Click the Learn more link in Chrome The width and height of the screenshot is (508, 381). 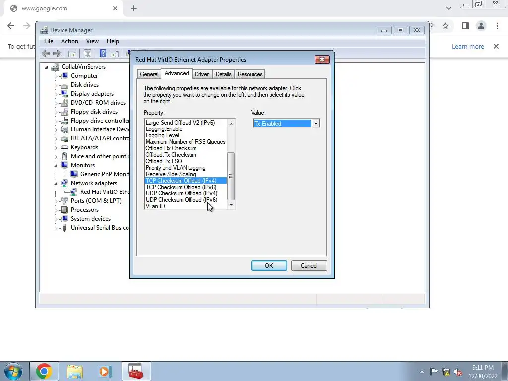[x=468, y=46]
